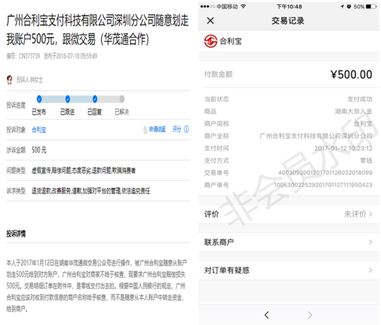Click the complainant avatar next to 投诉人
Screen dimensions: 381x325
10,80
